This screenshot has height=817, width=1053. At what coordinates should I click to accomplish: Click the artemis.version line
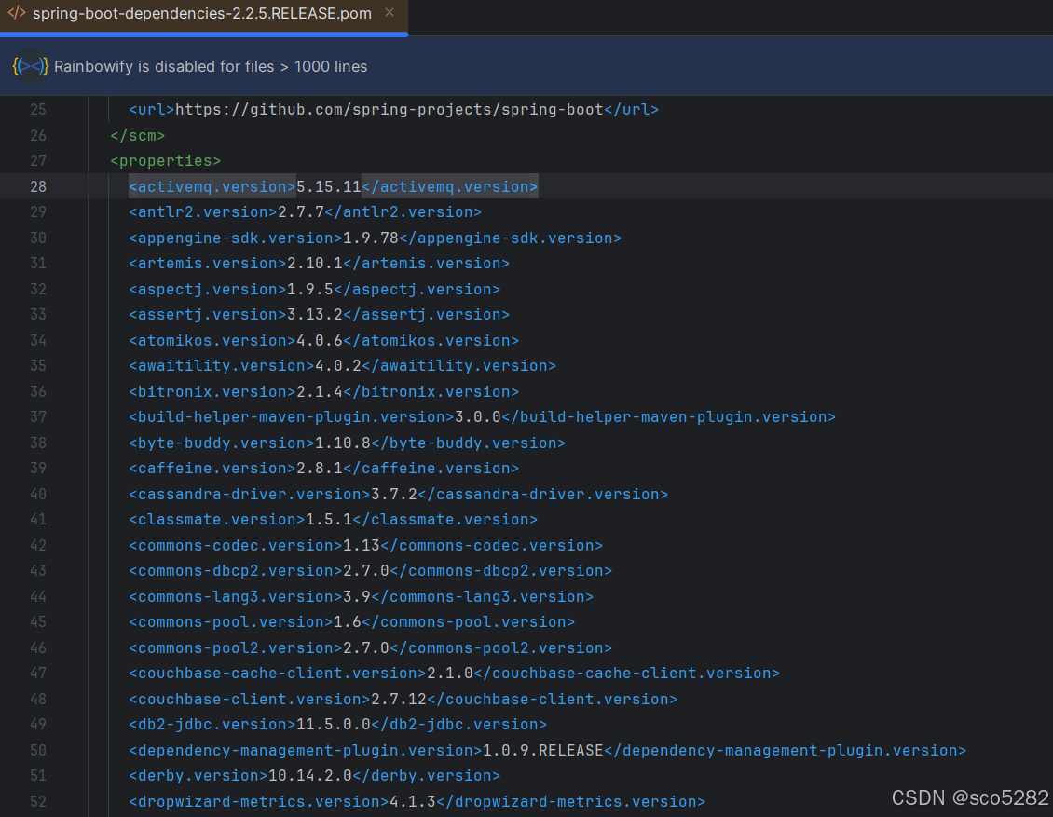click(x=319, y=263)
